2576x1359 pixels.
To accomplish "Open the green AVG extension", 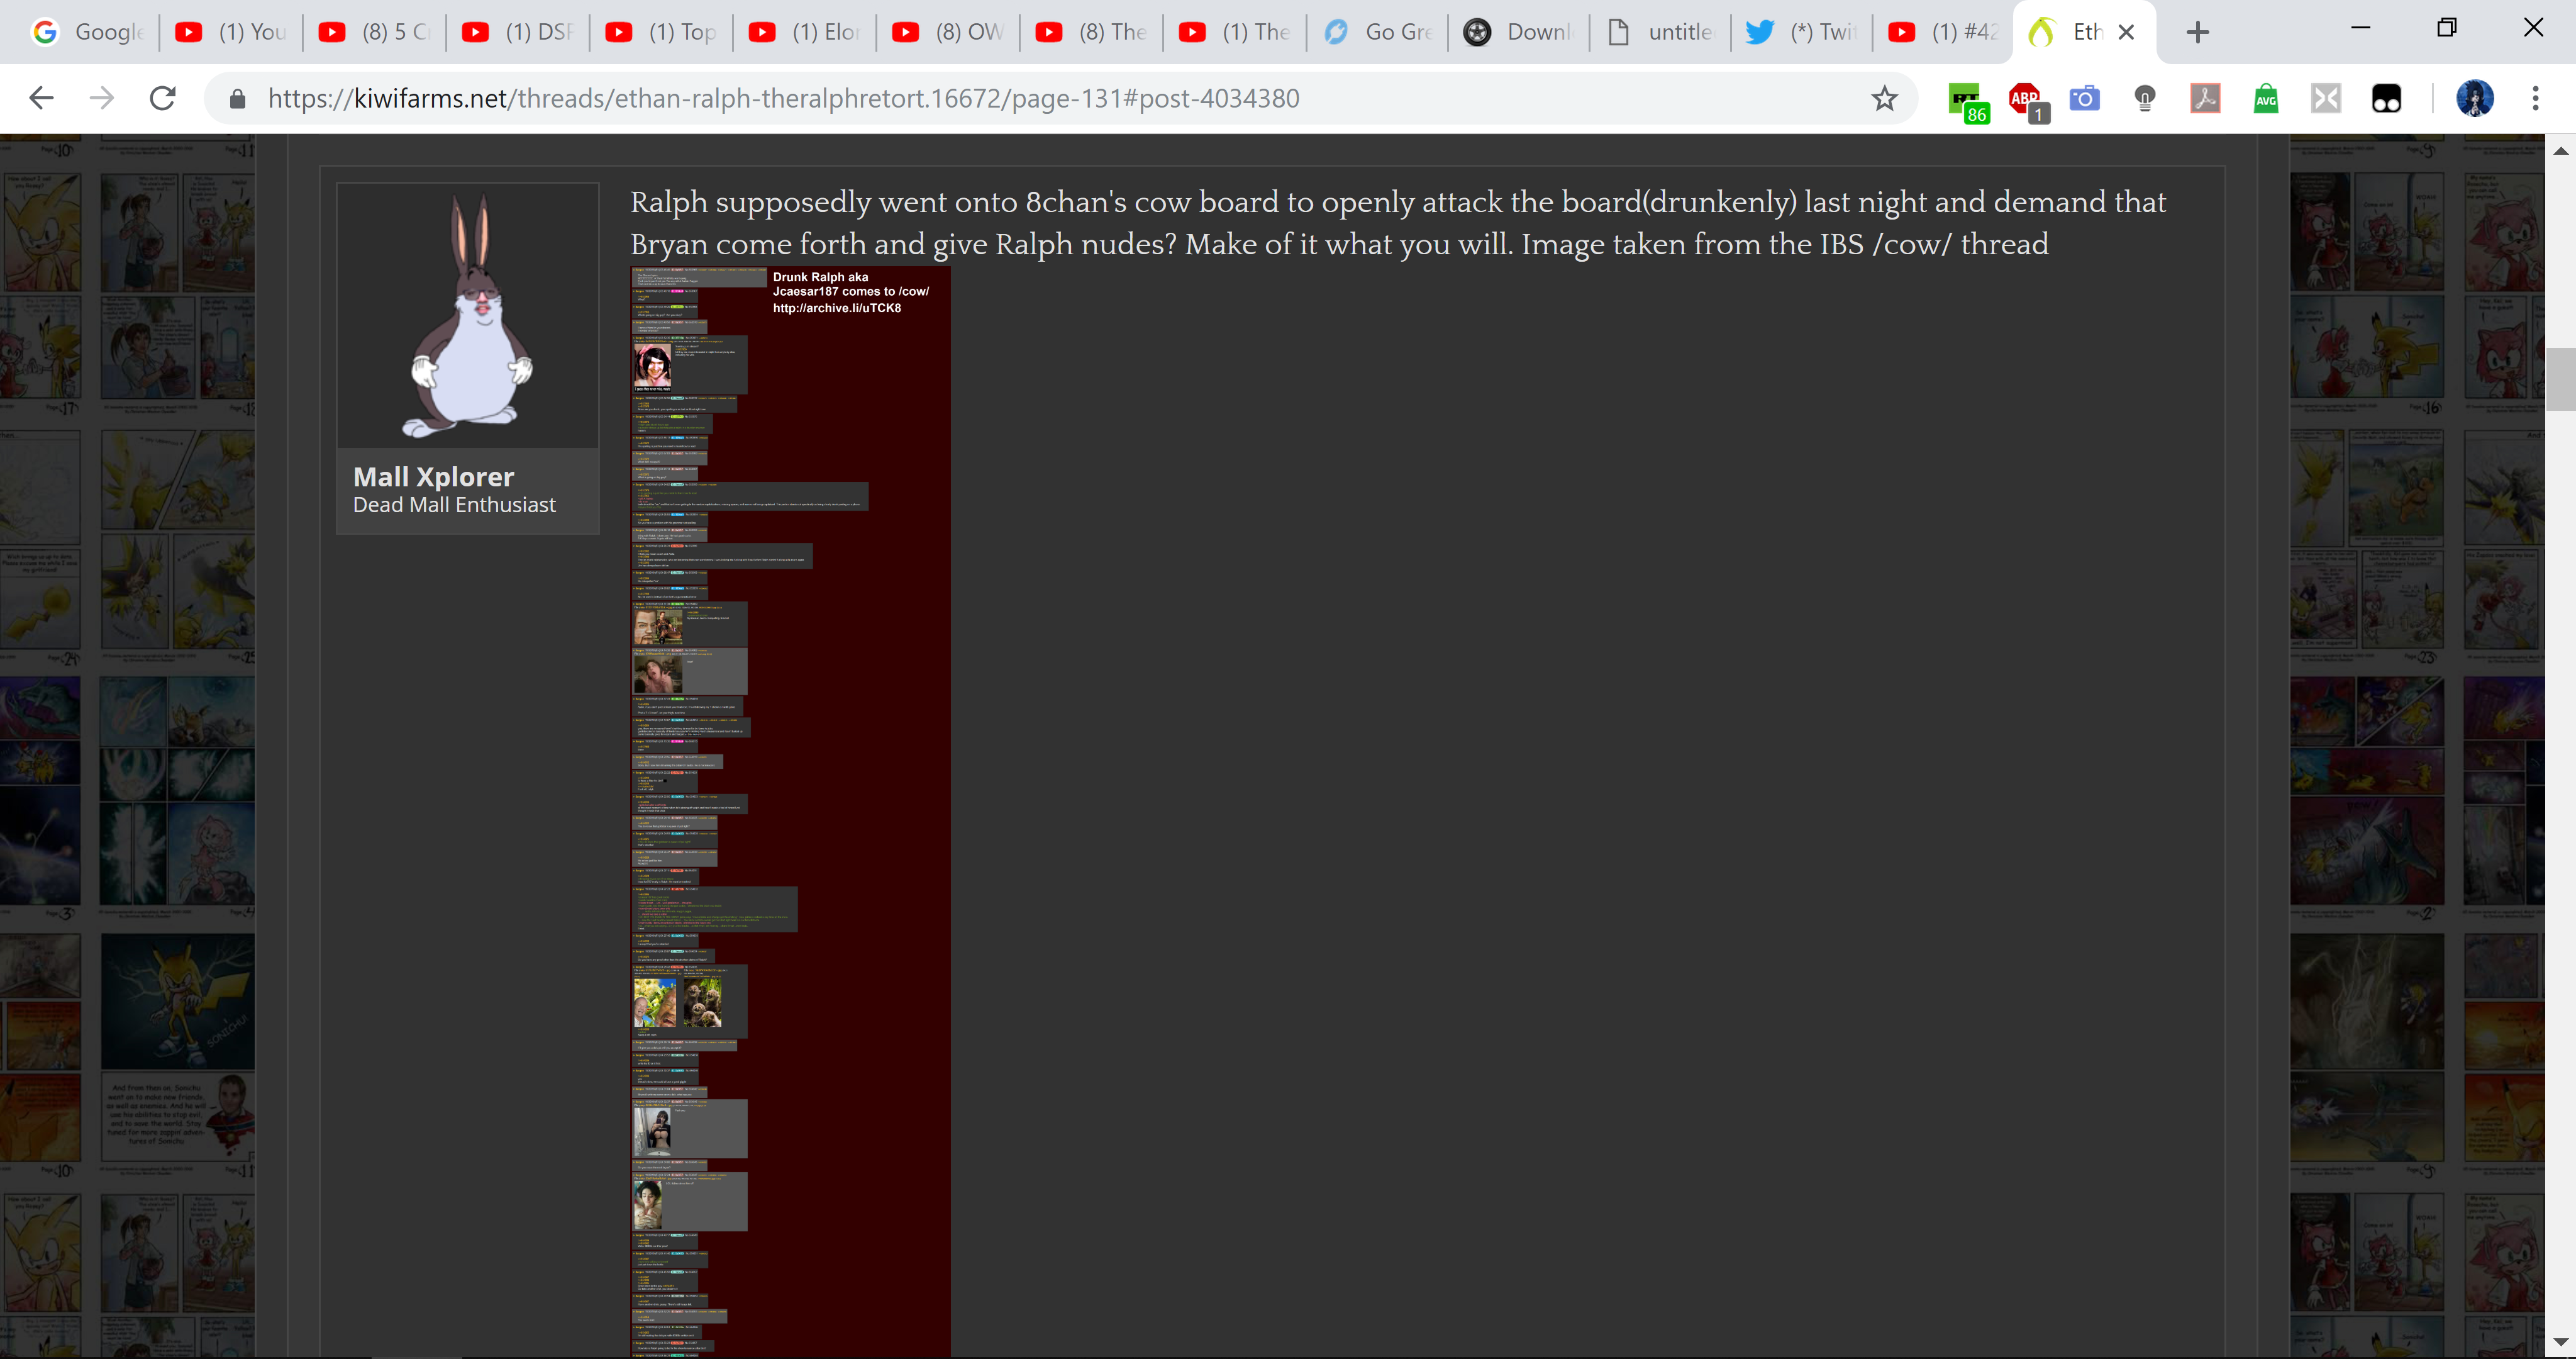I will tap(2265, 98).
